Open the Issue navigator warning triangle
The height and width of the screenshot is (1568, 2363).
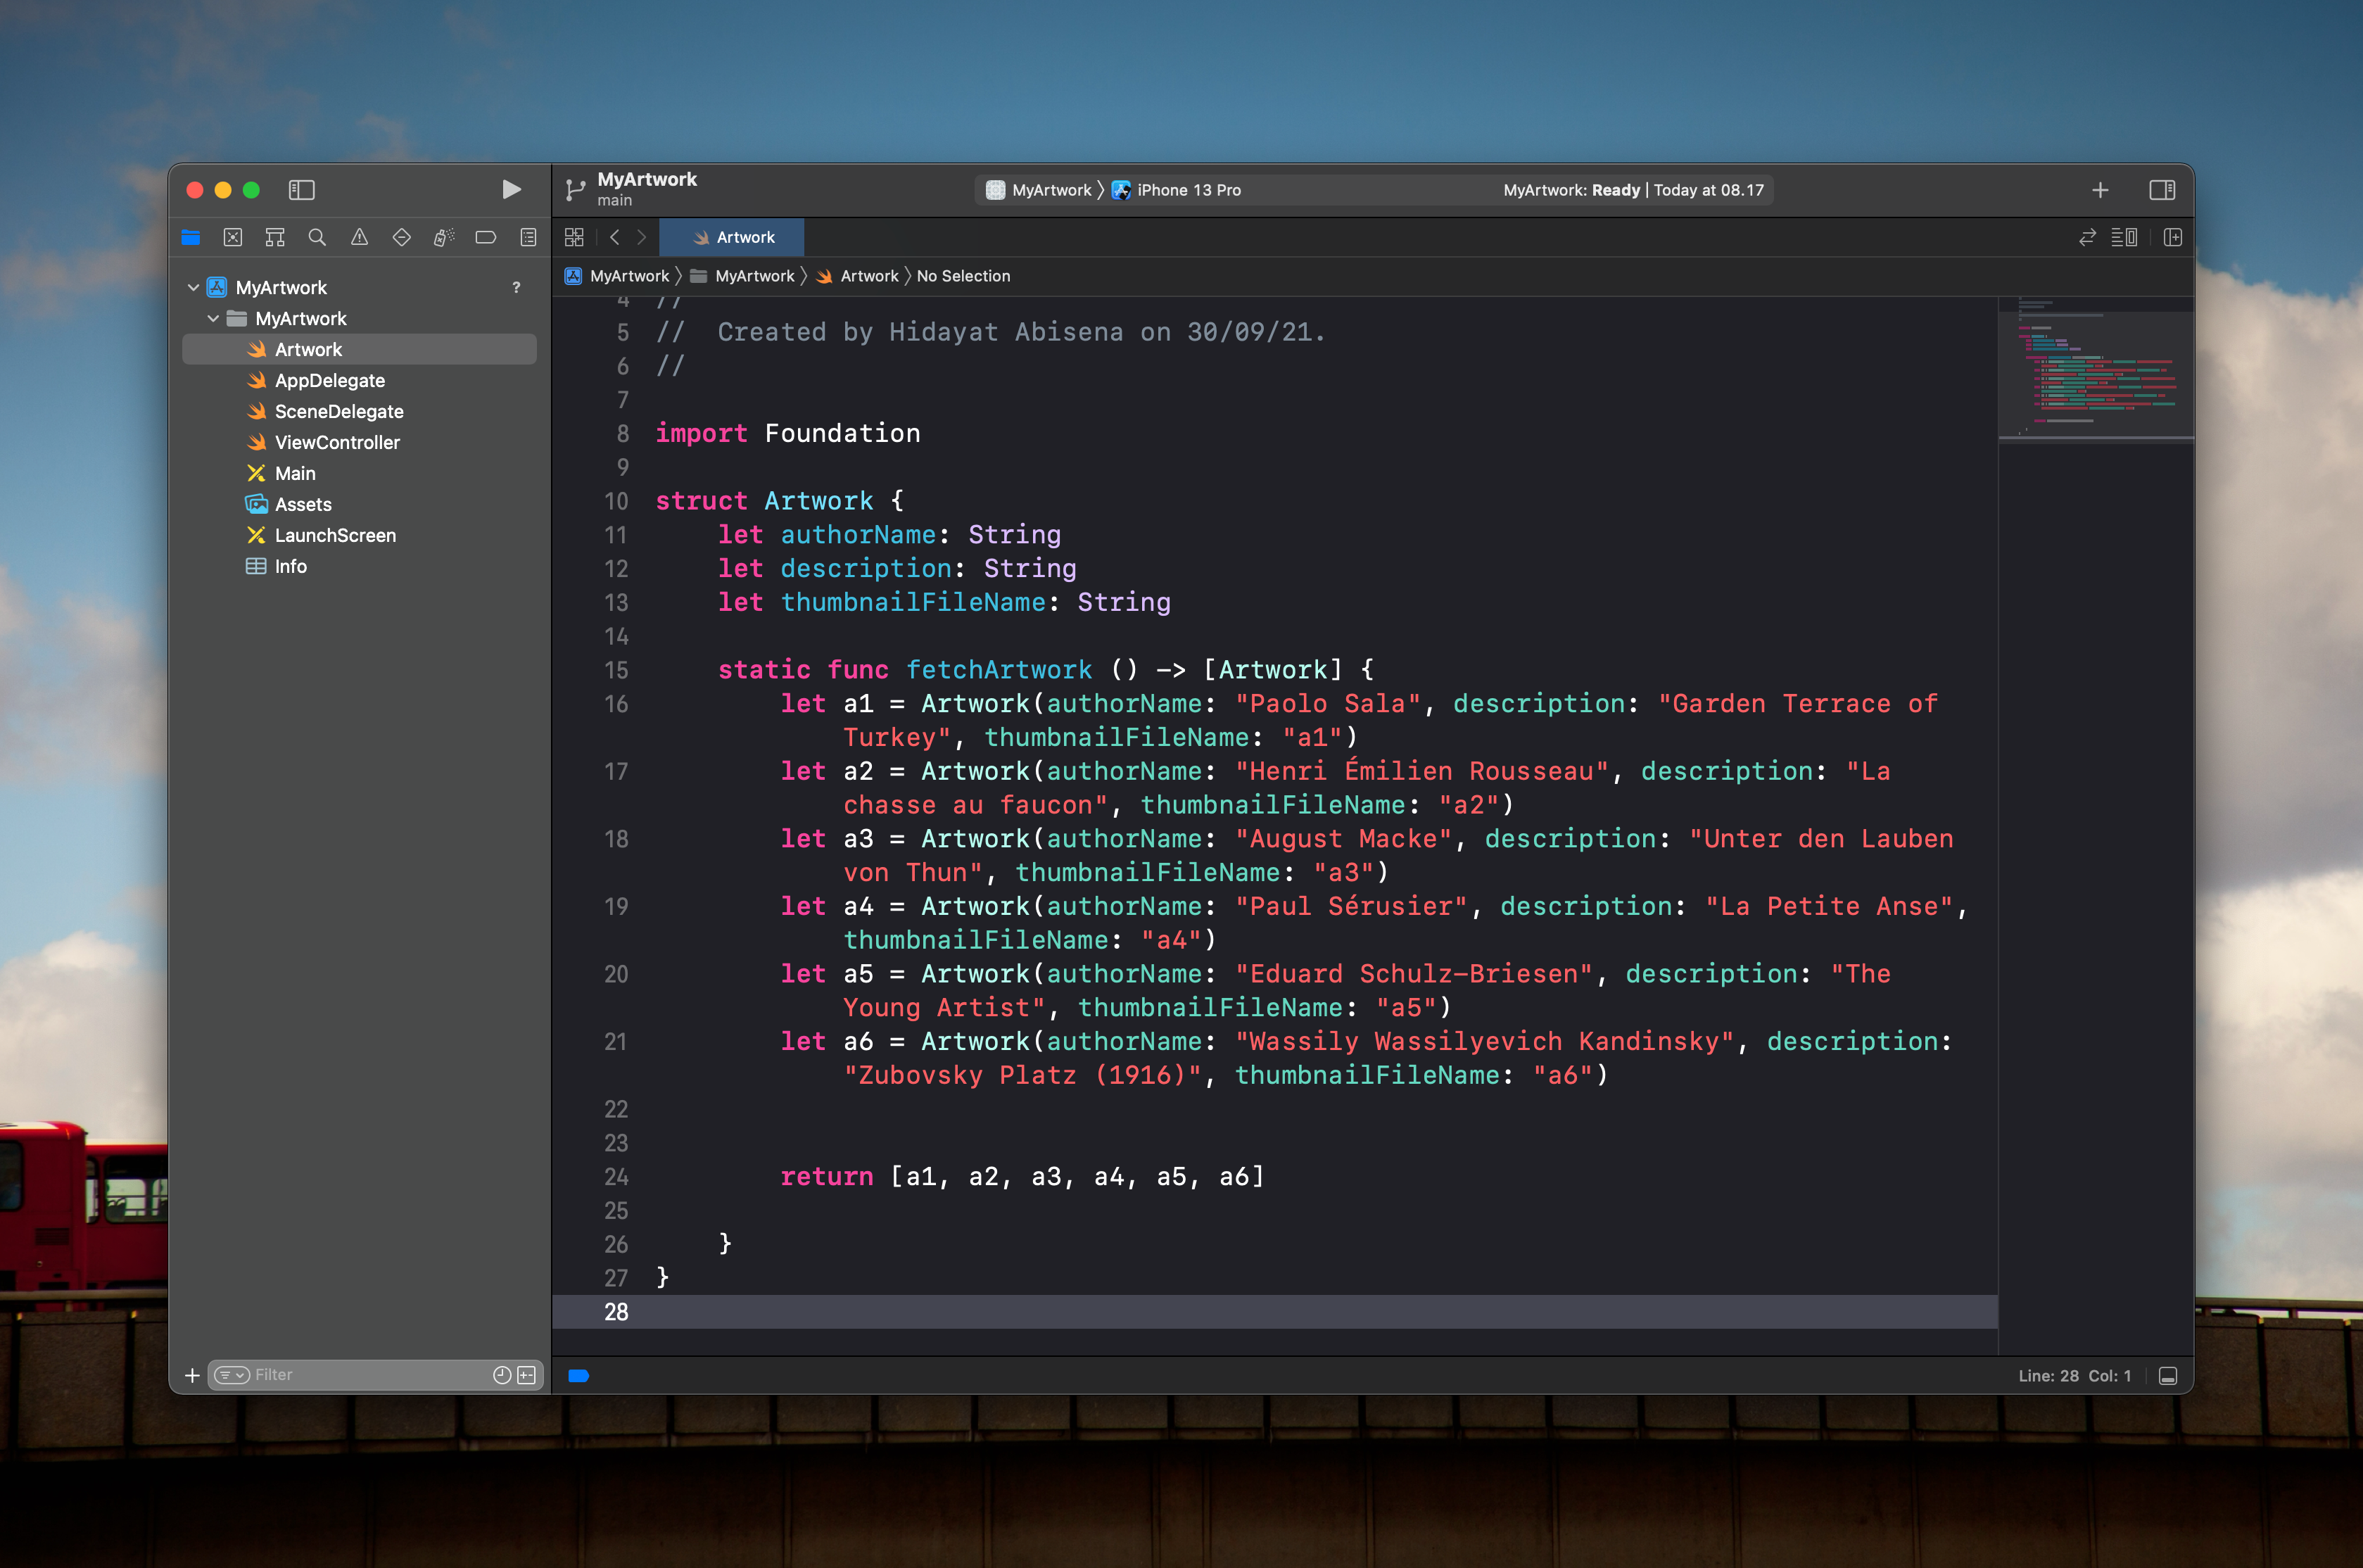coord(359,237)
